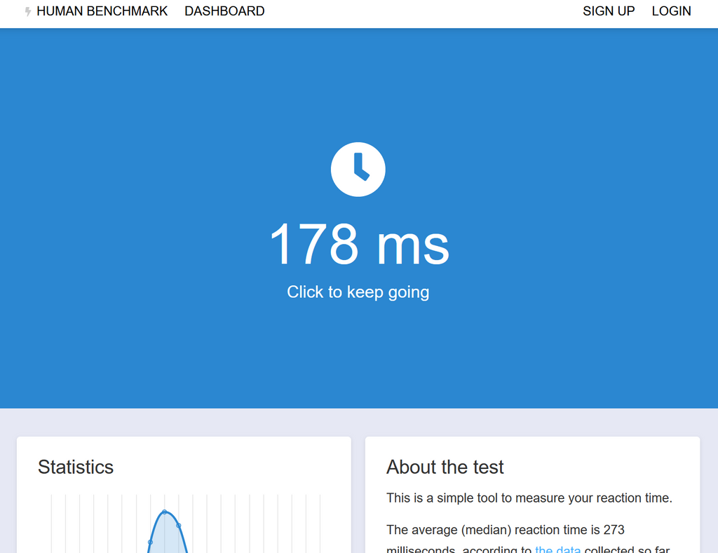Click the lightning bolt logo icon
This screenshot has width=718, height=553.
[x=28, y=12]
